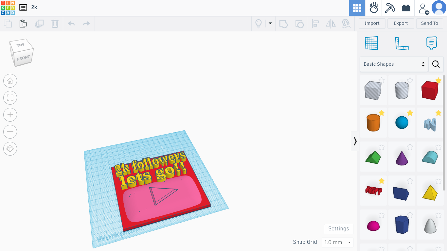Click the Duplicate and repeat icon

pyautogui.click(x=39, y=24)
